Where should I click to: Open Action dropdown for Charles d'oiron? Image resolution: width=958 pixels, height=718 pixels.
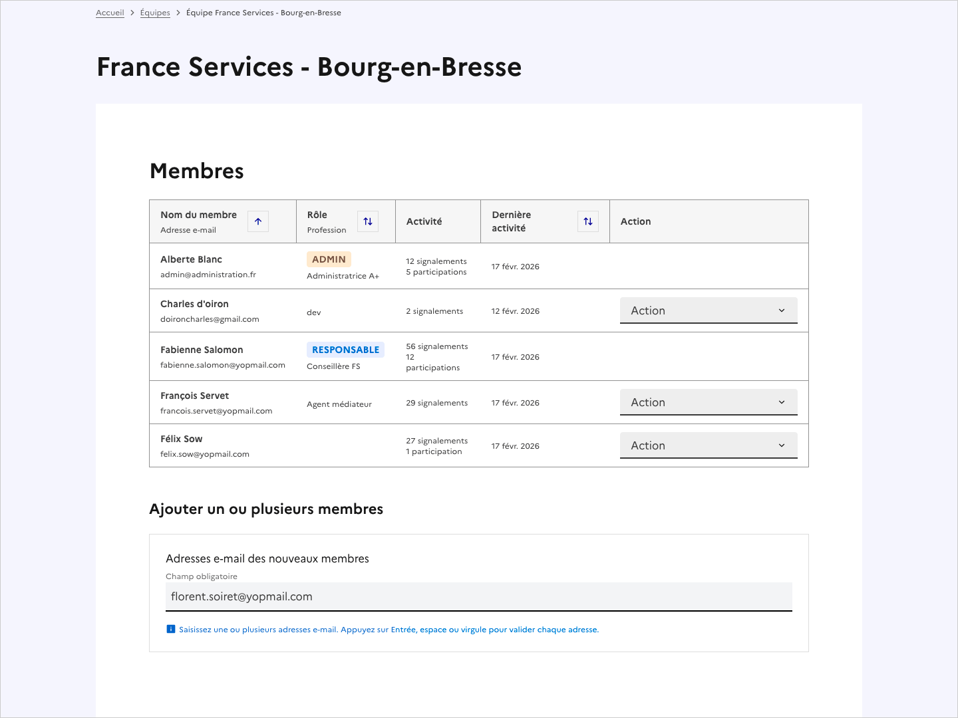tap(709, 310)
